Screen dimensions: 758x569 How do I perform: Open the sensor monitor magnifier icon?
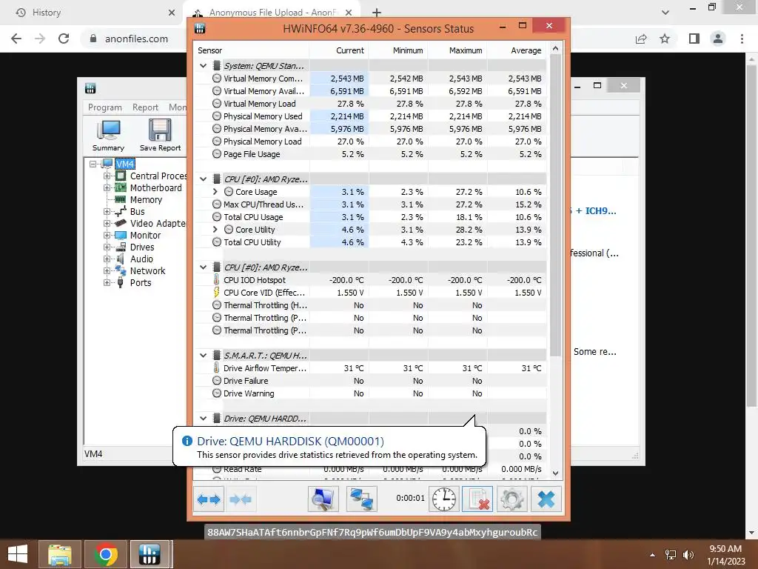point(323,499)
